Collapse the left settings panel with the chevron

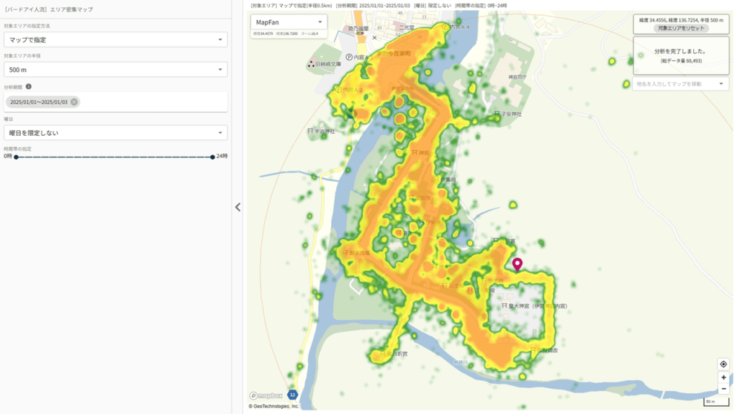tap(238, 207)
